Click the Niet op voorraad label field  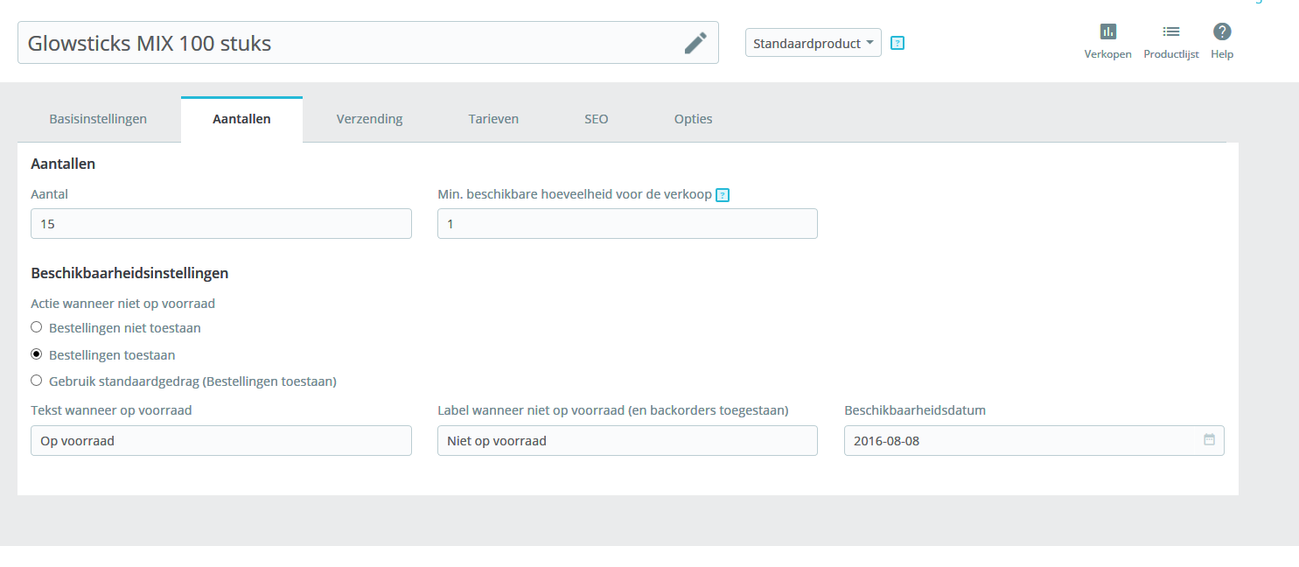click(x=627, y=440)
